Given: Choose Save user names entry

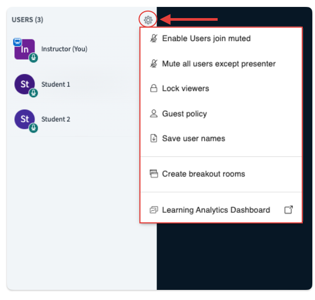Looking at the screenshot, I should pyautogui.click(x=221, y=138).
